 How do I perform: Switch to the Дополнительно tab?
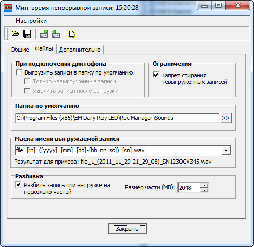(x=80, y=50)
